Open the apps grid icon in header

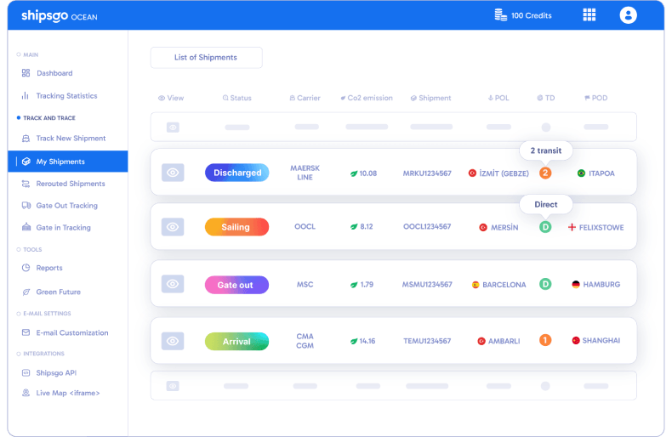point(589,15)
